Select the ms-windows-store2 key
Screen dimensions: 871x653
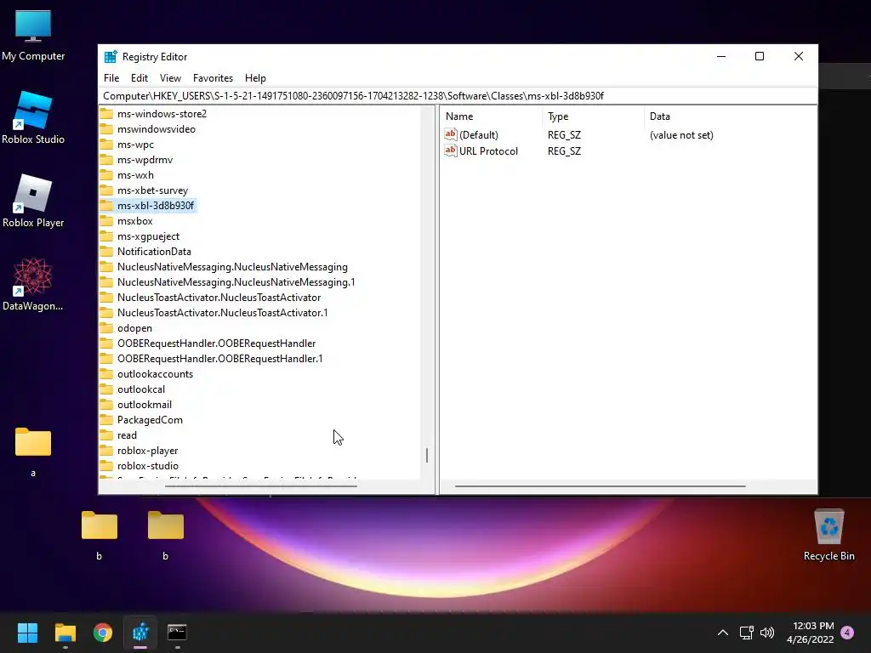point(162,114)
